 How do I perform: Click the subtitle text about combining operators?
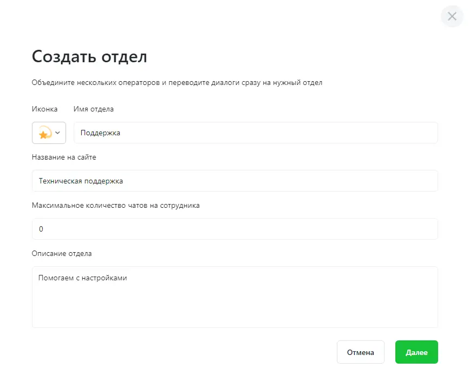177,83
